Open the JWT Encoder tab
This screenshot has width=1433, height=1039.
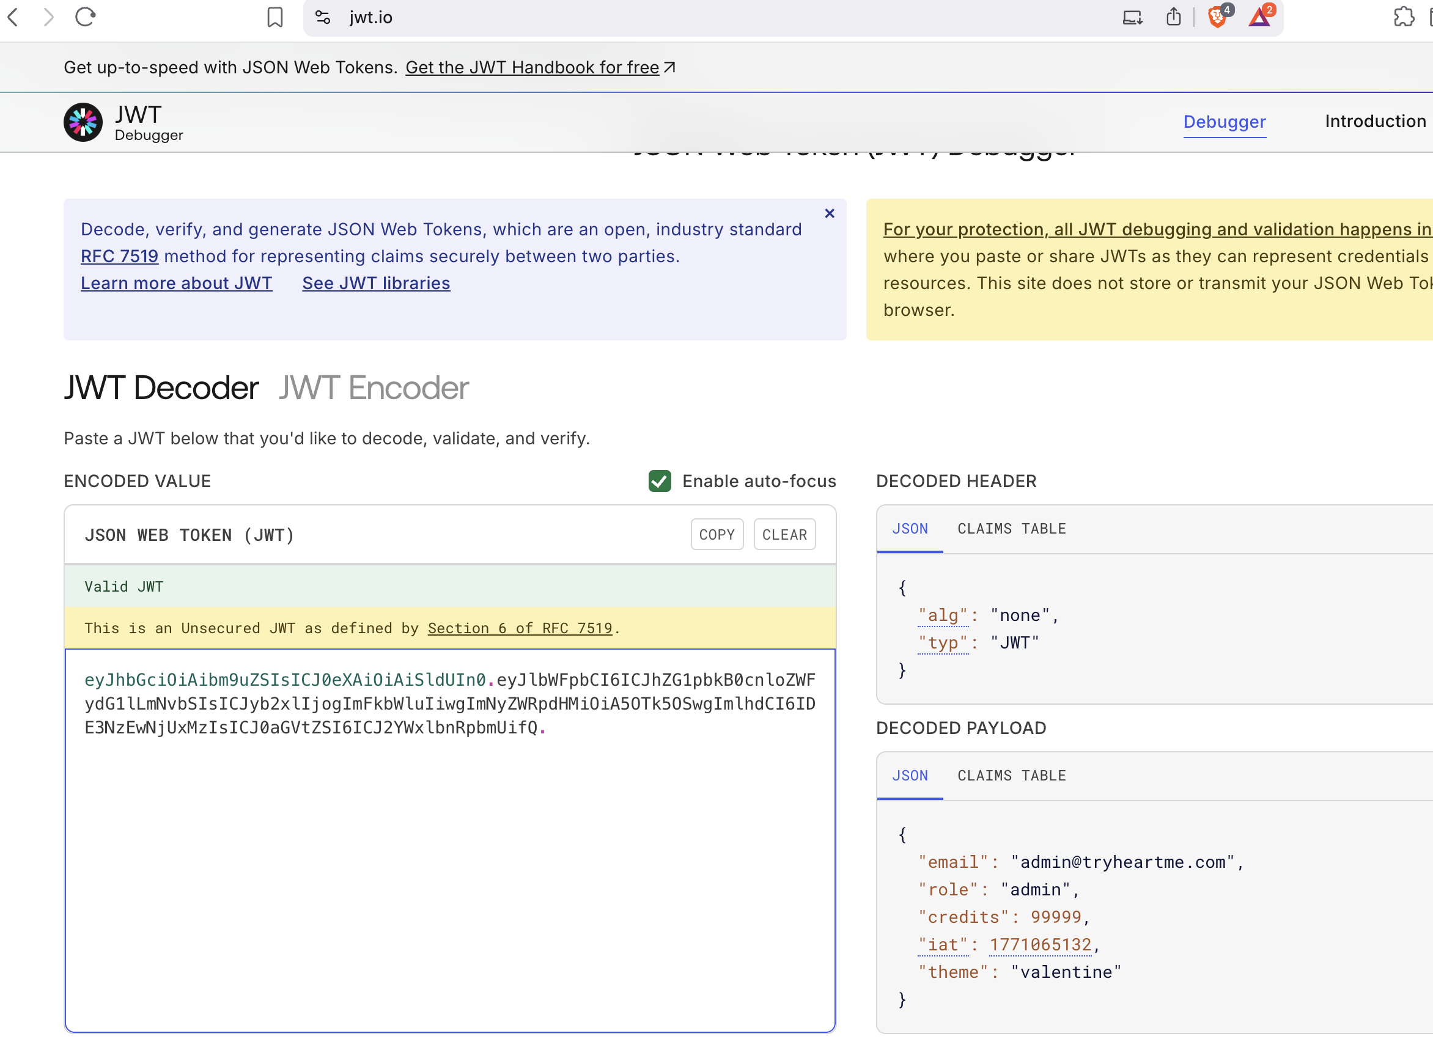374,388
